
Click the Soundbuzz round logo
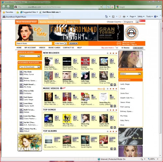tap(131, 33)
